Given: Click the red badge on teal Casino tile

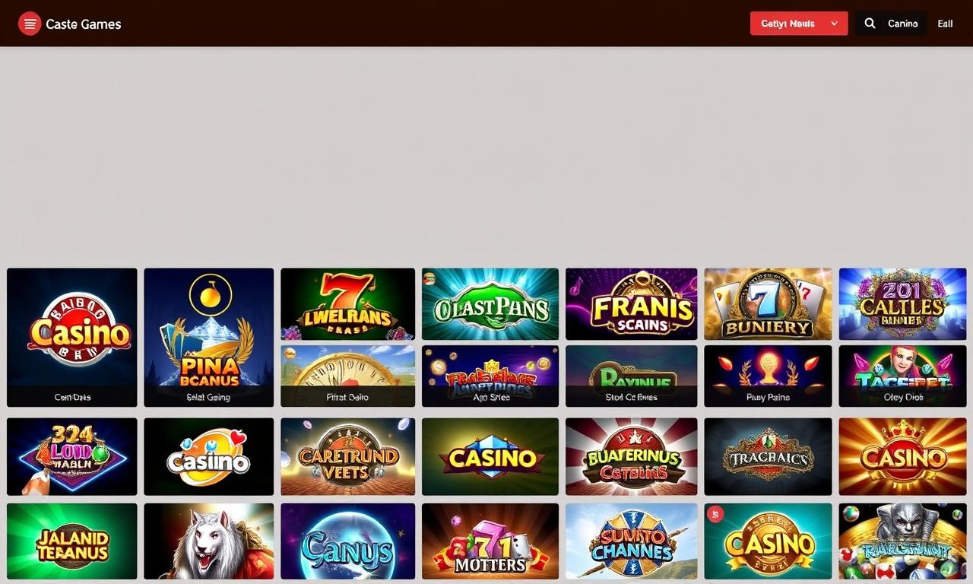Looking at the screenshot, I should (715, 515).
